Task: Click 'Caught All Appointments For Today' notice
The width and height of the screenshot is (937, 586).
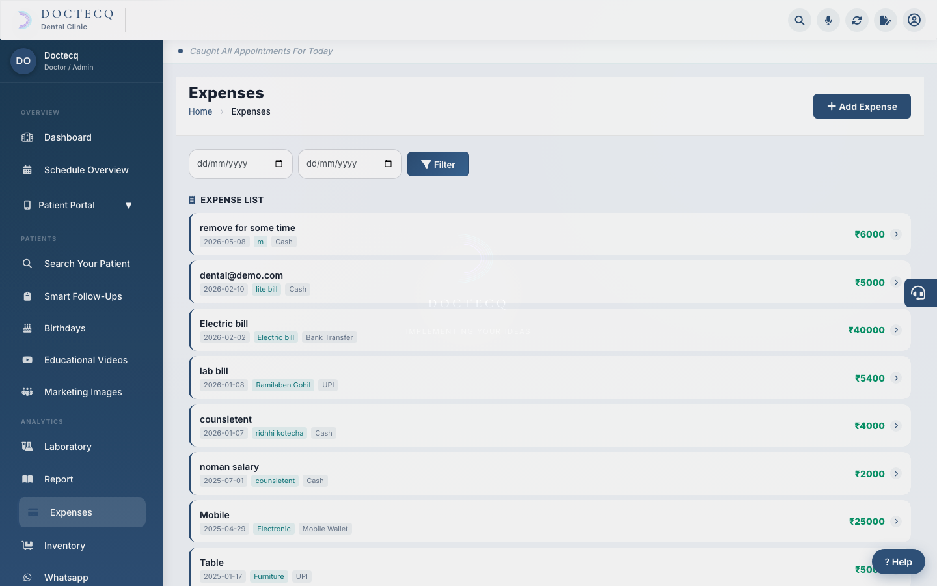Action: [261, 51]
